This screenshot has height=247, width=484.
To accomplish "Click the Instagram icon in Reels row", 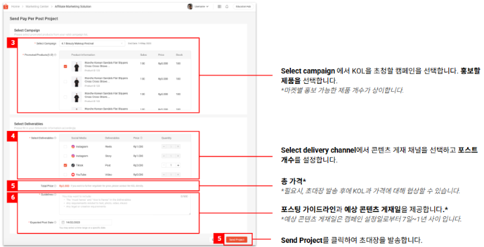I will (73, 147).
